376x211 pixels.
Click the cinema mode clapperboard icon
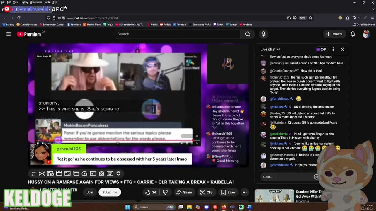[59, 173]
